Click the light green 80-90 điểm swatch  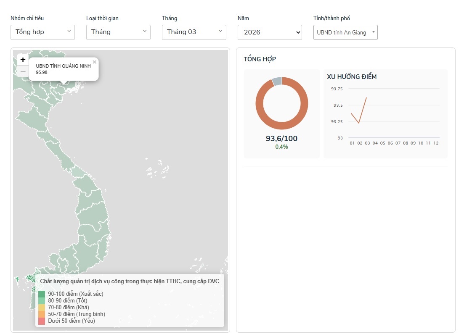[42, 301]
